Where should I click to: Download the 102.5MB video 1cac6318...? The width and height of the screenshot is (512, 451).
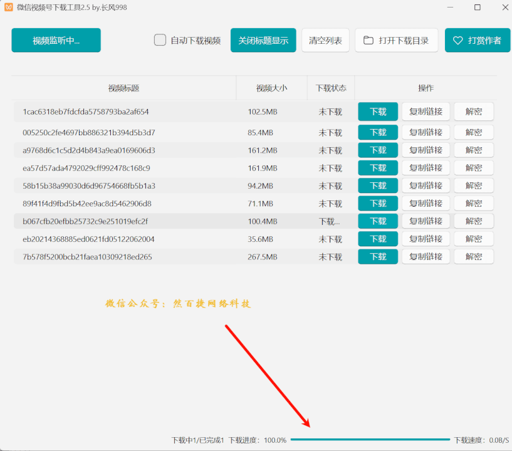[378, 111]
